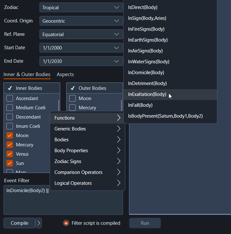Insert the InDetriment(Body) function

point(170,83)
